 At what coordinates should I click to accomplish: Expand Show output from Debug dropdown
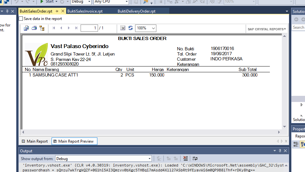pyautogui.click(x=149, y=158)
